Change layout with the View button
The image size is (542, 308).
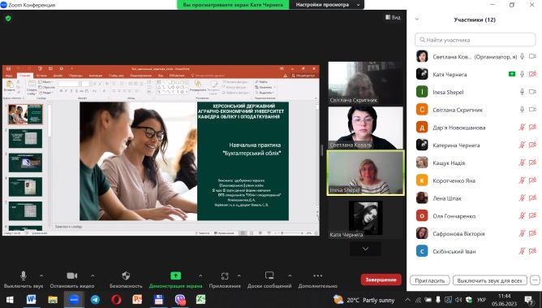[393, 17]
